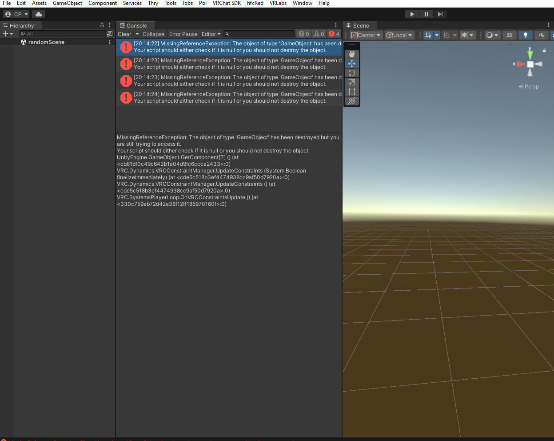Open the hfcRed menu

click(255, 3)
